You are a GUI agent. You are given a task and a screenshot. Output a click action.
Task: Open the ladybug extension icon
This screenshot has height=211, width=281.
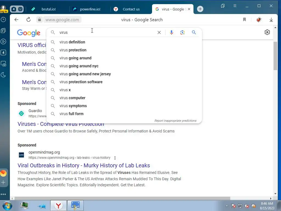point(259,20)
